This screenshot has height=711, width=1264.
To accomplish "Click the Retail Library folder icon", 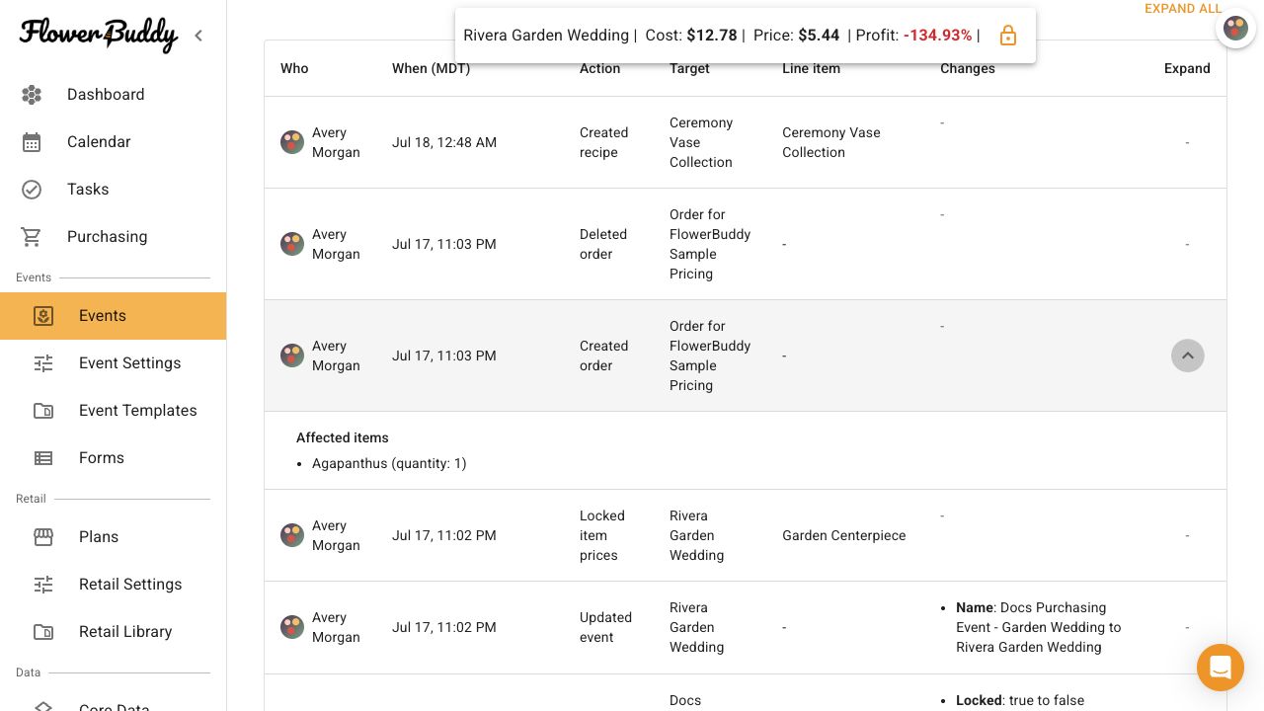I will click(43, 632).
